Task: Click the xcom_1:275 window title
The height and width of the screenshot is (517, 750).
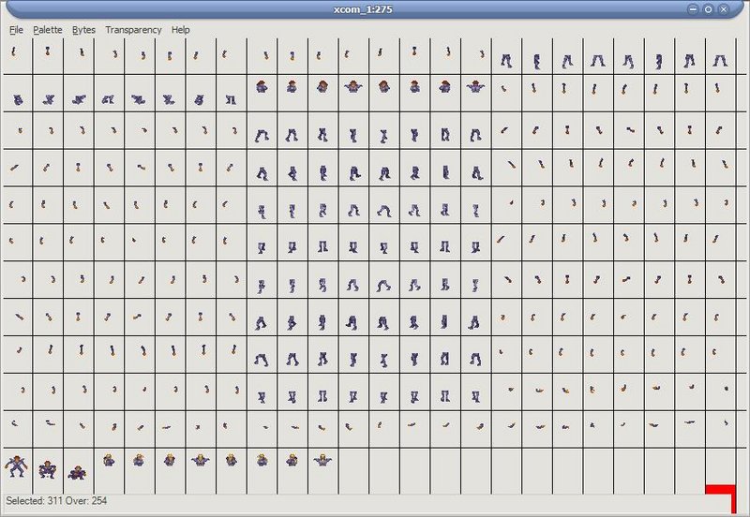Action: tap(363, 9)
